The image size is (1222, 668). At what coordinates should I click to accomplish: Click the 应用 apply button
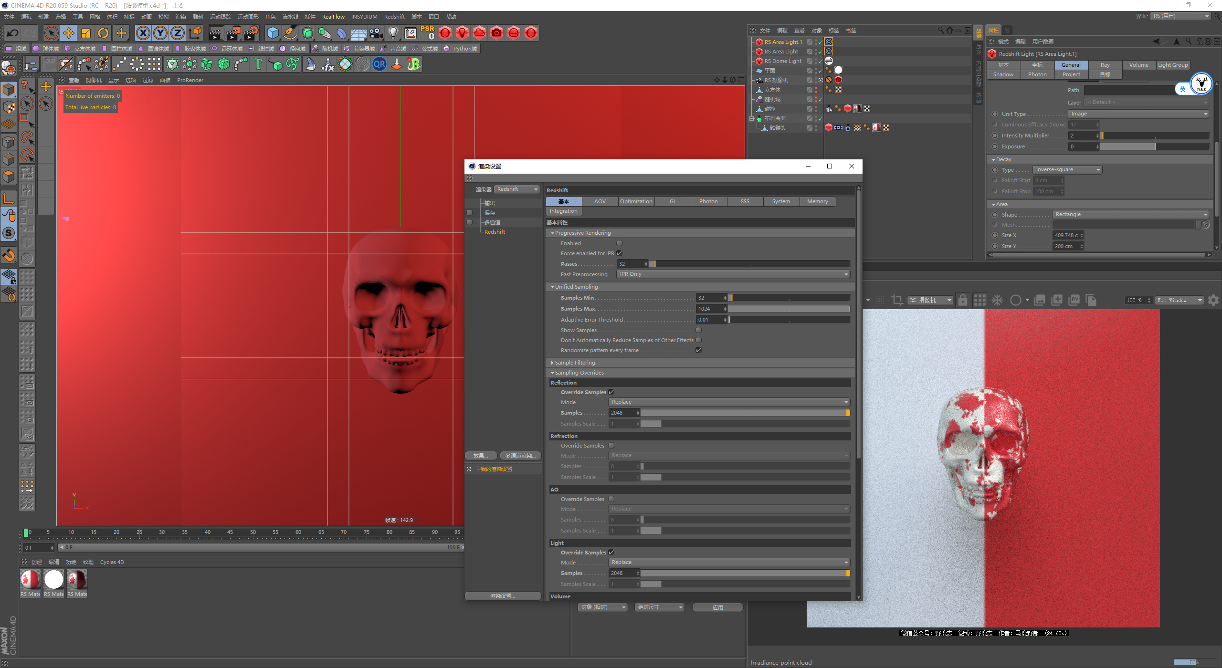(x=717, y=607)
